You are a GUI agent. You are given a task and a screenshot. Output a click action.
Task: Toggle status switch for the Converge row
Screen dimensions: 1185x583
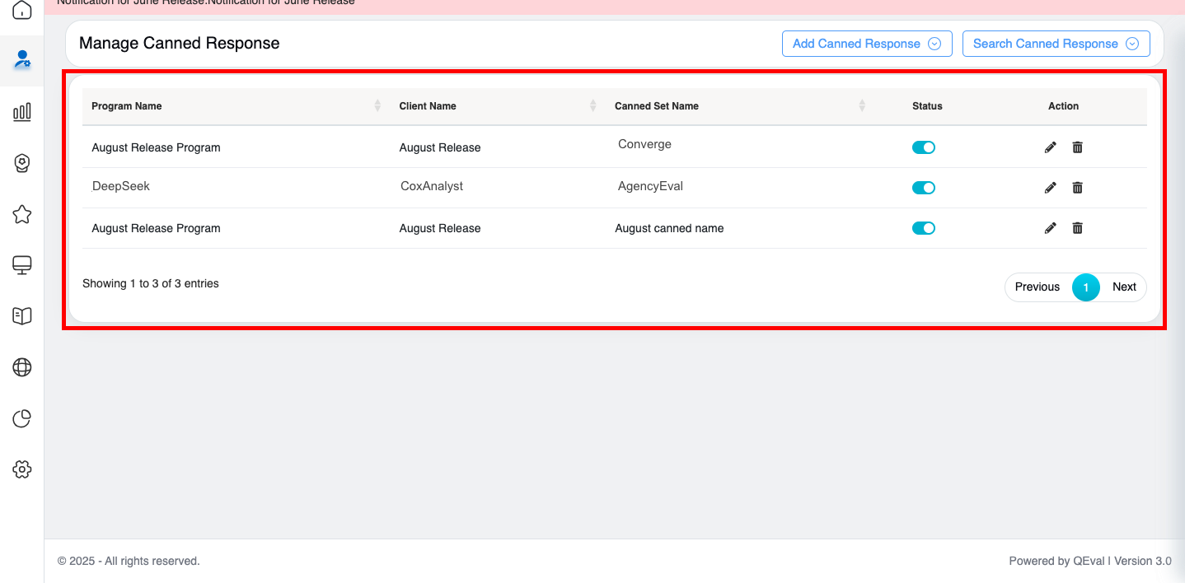pos(924,147)
